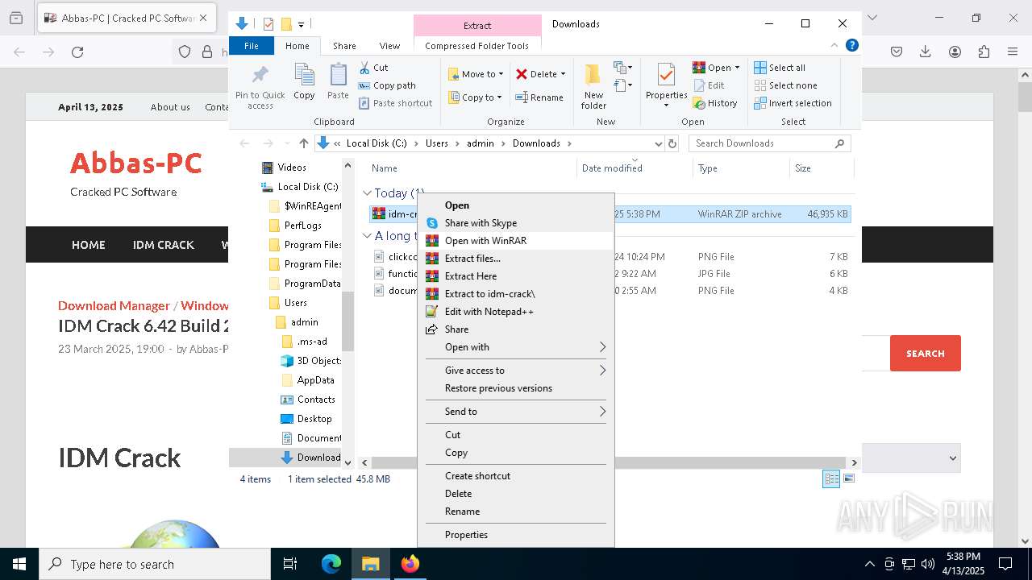Screen dimensions: 1032x580
Task: Click the refresh button beside address bar
Action: point(672,143)
